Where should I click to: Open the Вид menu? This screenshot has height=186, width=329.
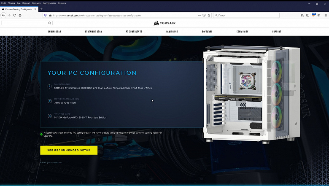(19, 3)
